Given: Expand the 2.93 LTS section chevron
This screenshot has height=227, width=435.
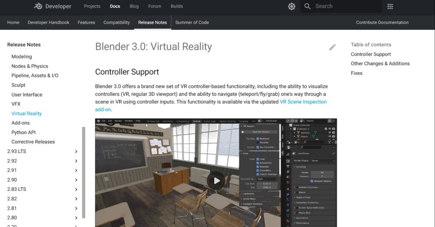Looking at the screenshot, I should point(76,151).
